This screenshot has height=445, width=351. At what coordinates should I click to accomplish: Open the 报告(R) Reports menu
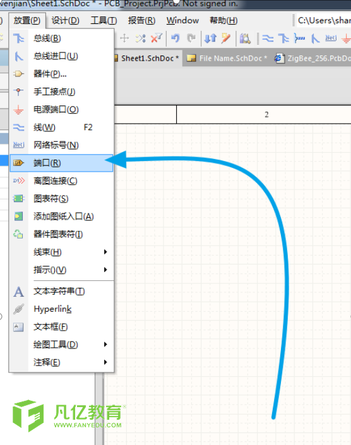pyautogui.click(x=141, y=20)
